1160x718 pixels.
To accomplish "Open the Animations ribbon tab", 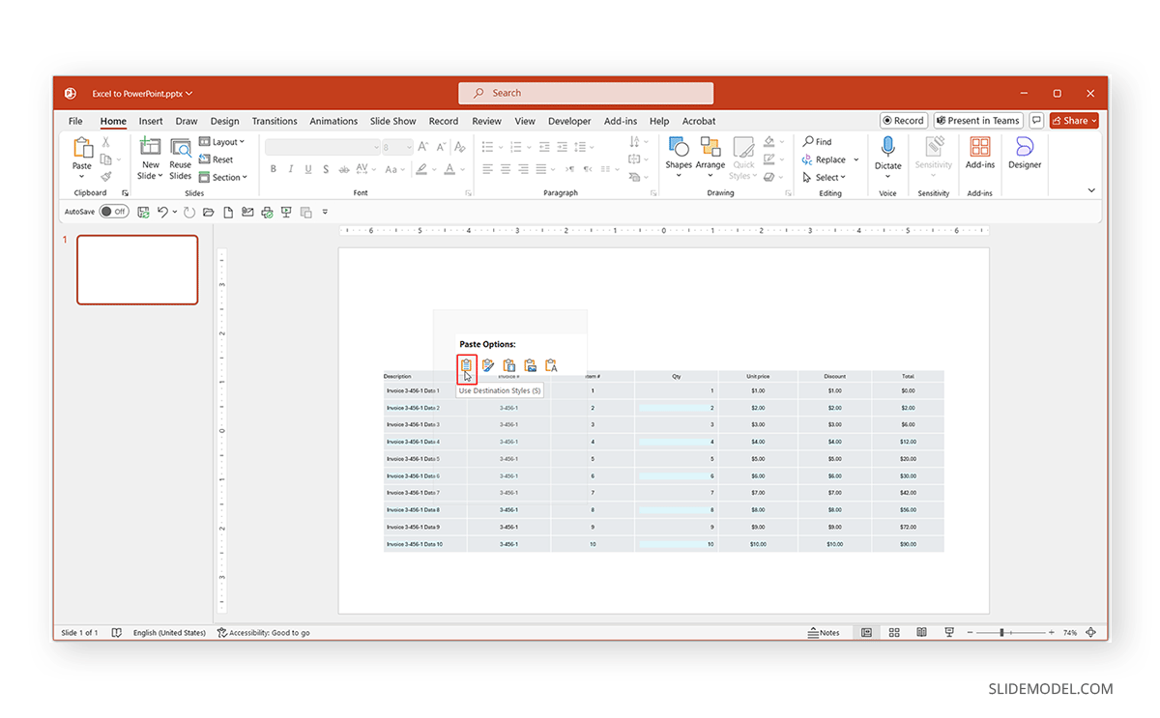I will click(333, 121).
